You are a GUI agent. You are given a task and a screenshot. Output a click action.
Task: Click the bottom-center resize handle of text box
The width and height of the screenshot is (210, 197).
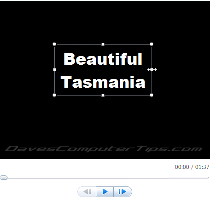[103, 95]
